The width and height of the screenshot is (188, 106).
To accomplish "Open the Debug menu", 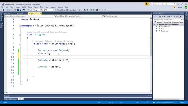I will [x=30, y=7].
